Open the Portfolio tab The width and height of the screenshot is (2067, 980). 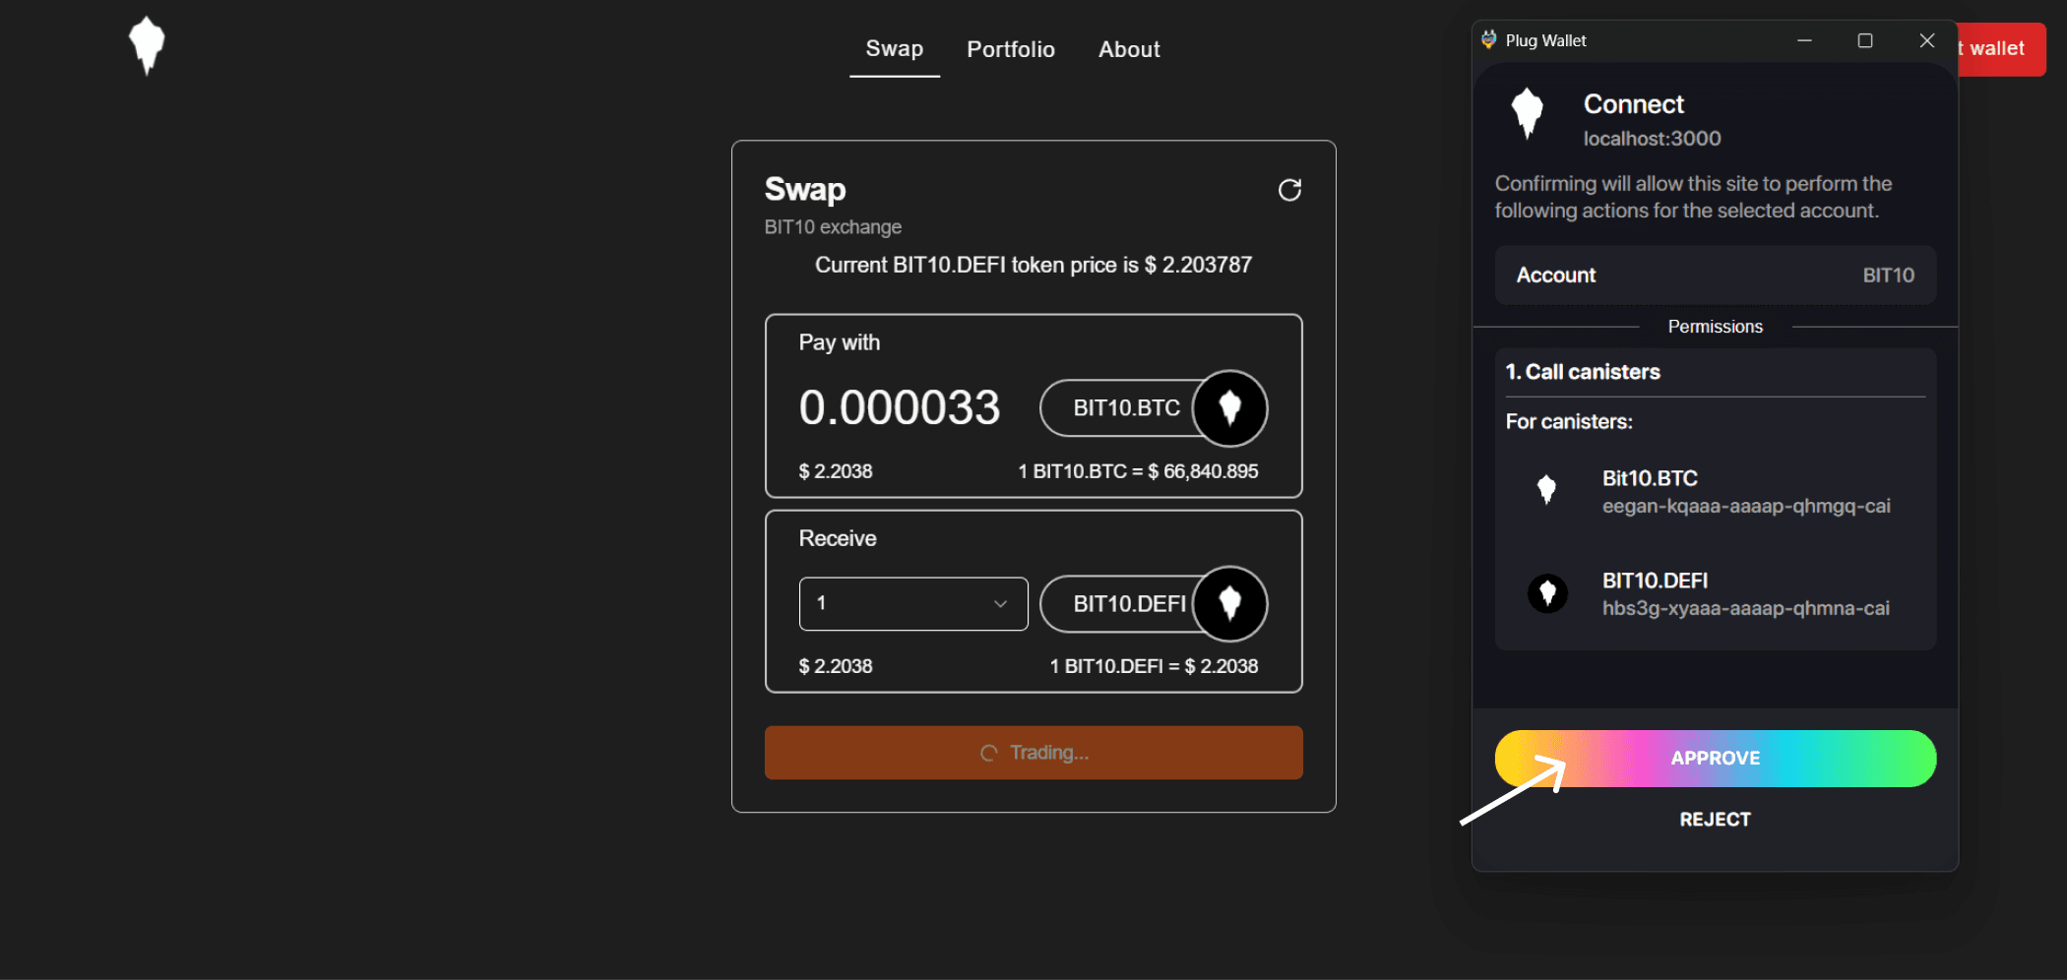[1011, 49]
